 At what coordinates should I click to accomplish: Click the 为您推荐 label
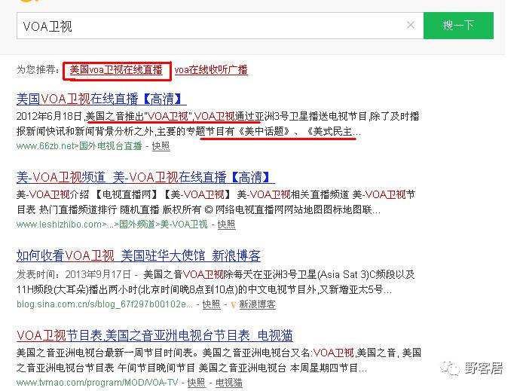coord(38,69)
